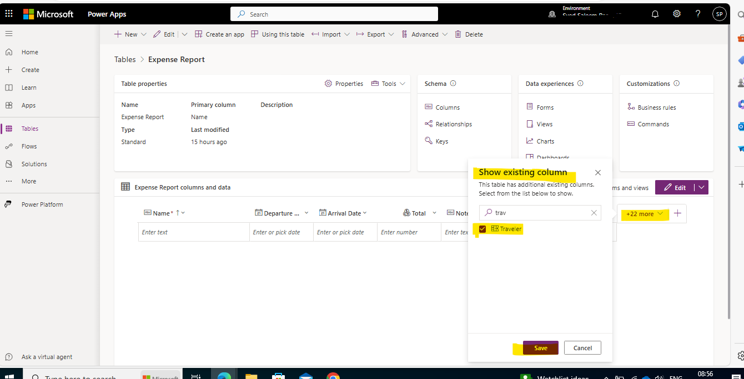
Task: Close the Show existing column panel
Action: click(x=597, y=173)
